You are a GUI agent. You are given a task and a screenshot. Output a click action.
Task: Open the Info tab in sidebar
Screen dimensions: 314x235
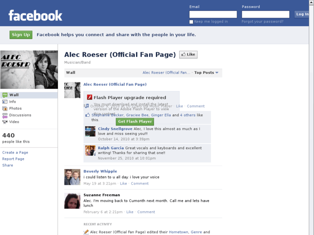[x=29, y=102]
